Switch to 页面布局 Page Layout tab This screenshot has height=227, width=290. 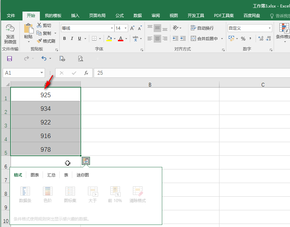[97, 16]
